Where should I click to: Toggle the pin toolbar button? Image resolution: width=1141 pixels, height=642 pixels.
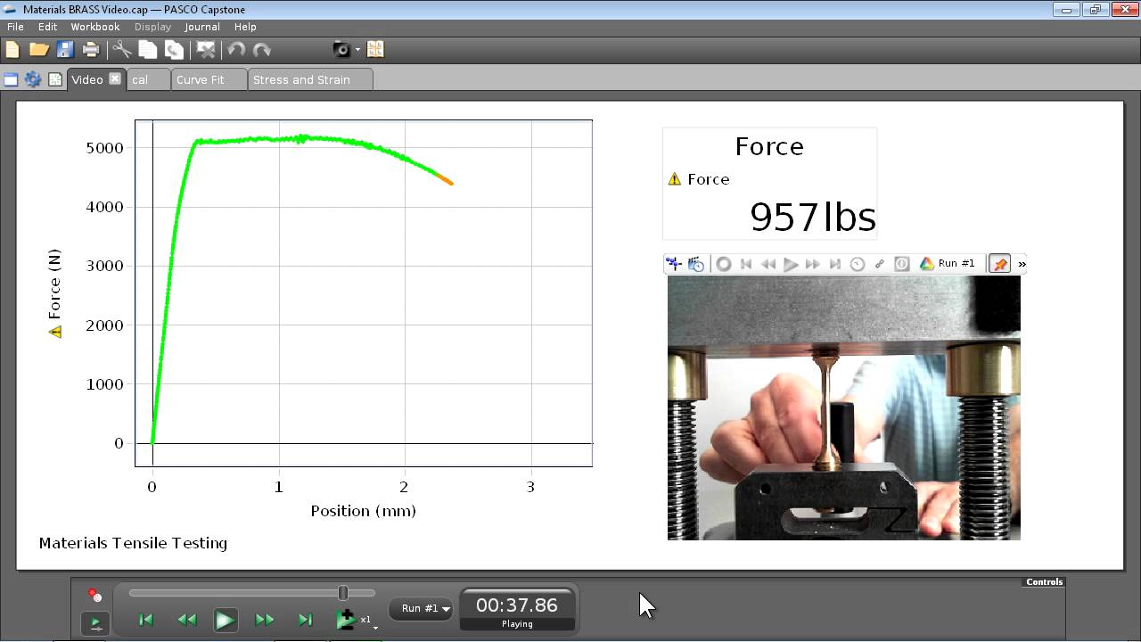(x=1000, y=264)
